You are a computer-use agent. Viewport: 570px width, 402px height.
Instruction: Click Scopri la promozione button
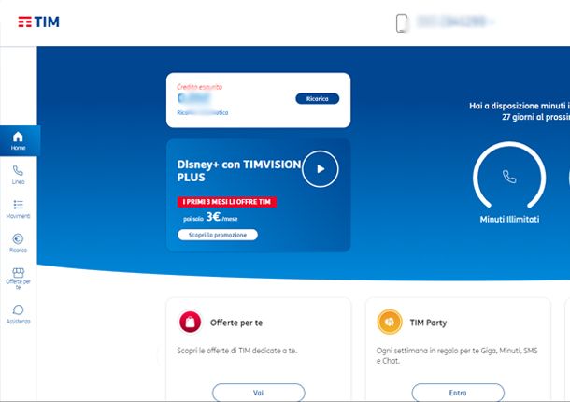218,235
